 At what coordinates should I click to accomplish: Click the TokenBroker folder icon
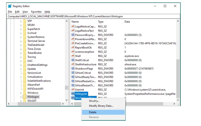[x=25, y=53]
